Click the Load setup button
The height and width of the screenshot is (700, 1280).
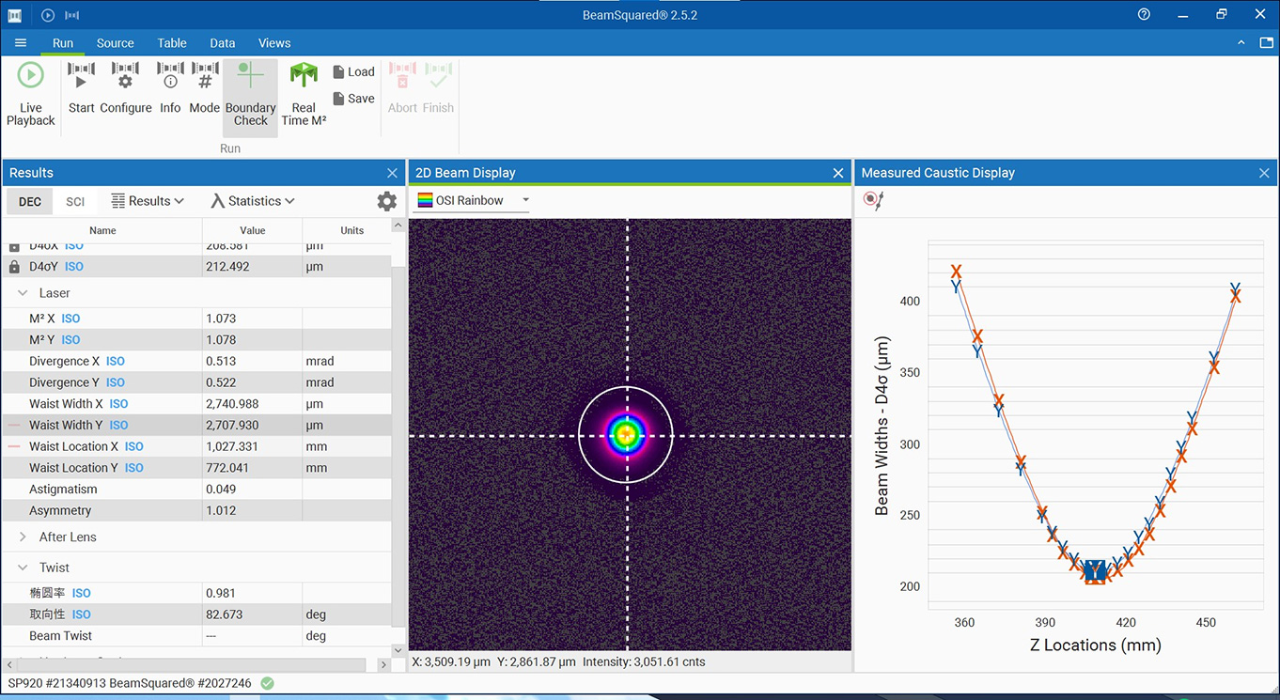point(353,72)
